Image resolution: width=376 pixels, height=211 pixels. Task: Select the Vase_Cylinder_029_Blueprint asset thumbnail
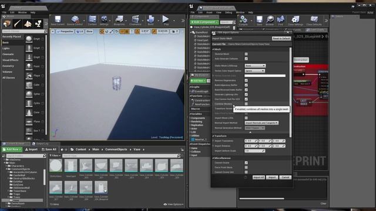[101, 188]
